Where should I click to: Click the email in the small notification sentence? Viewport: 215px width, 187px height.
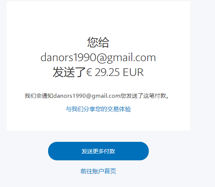(87, 96)
